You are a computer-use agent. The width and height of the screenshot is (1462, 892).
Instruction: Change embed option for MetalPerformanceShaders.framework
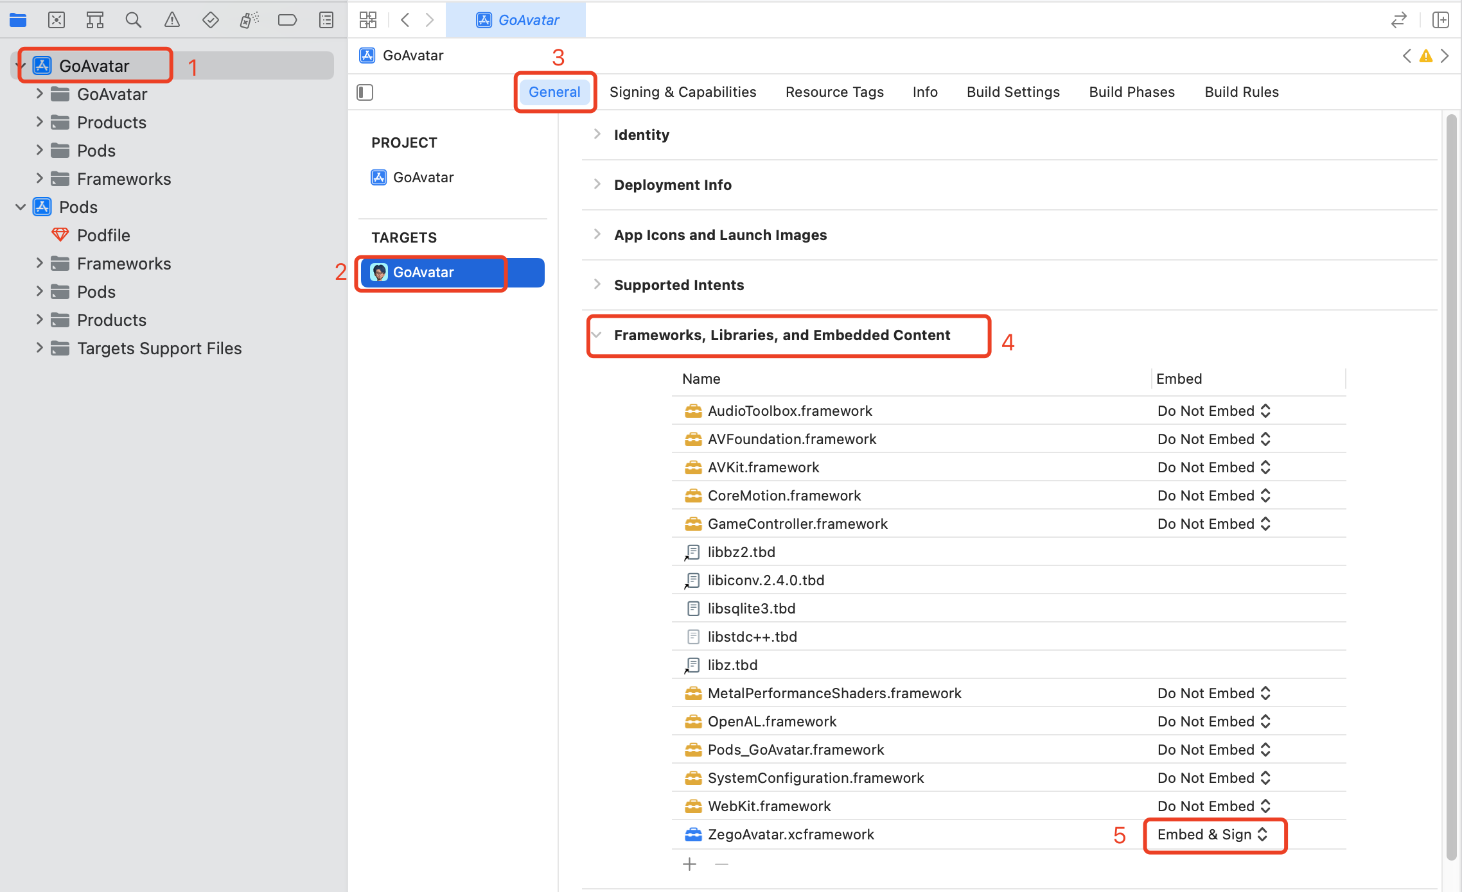coord(1214,693)
